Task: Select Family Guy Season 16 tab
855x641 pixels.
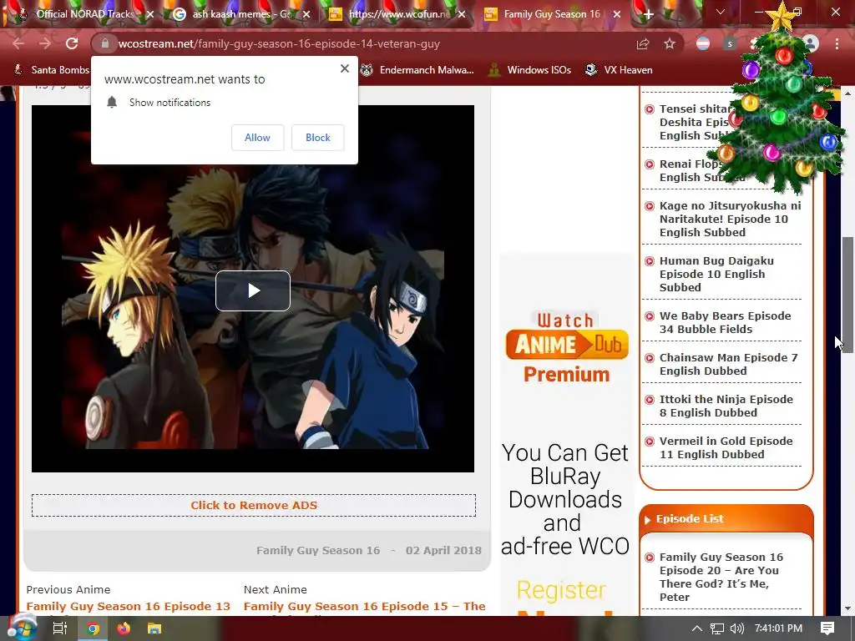Action: (x=551, y=14)
